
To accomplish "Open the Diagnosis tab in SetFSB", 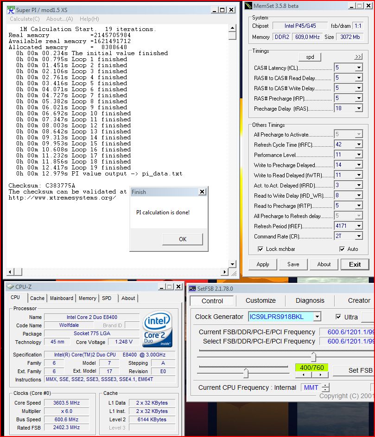I will point(310,300).
